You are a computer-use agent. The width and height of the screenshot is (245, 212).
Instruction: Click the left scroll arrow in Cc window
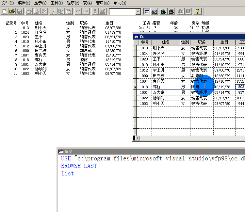click(x=138, y=138)
